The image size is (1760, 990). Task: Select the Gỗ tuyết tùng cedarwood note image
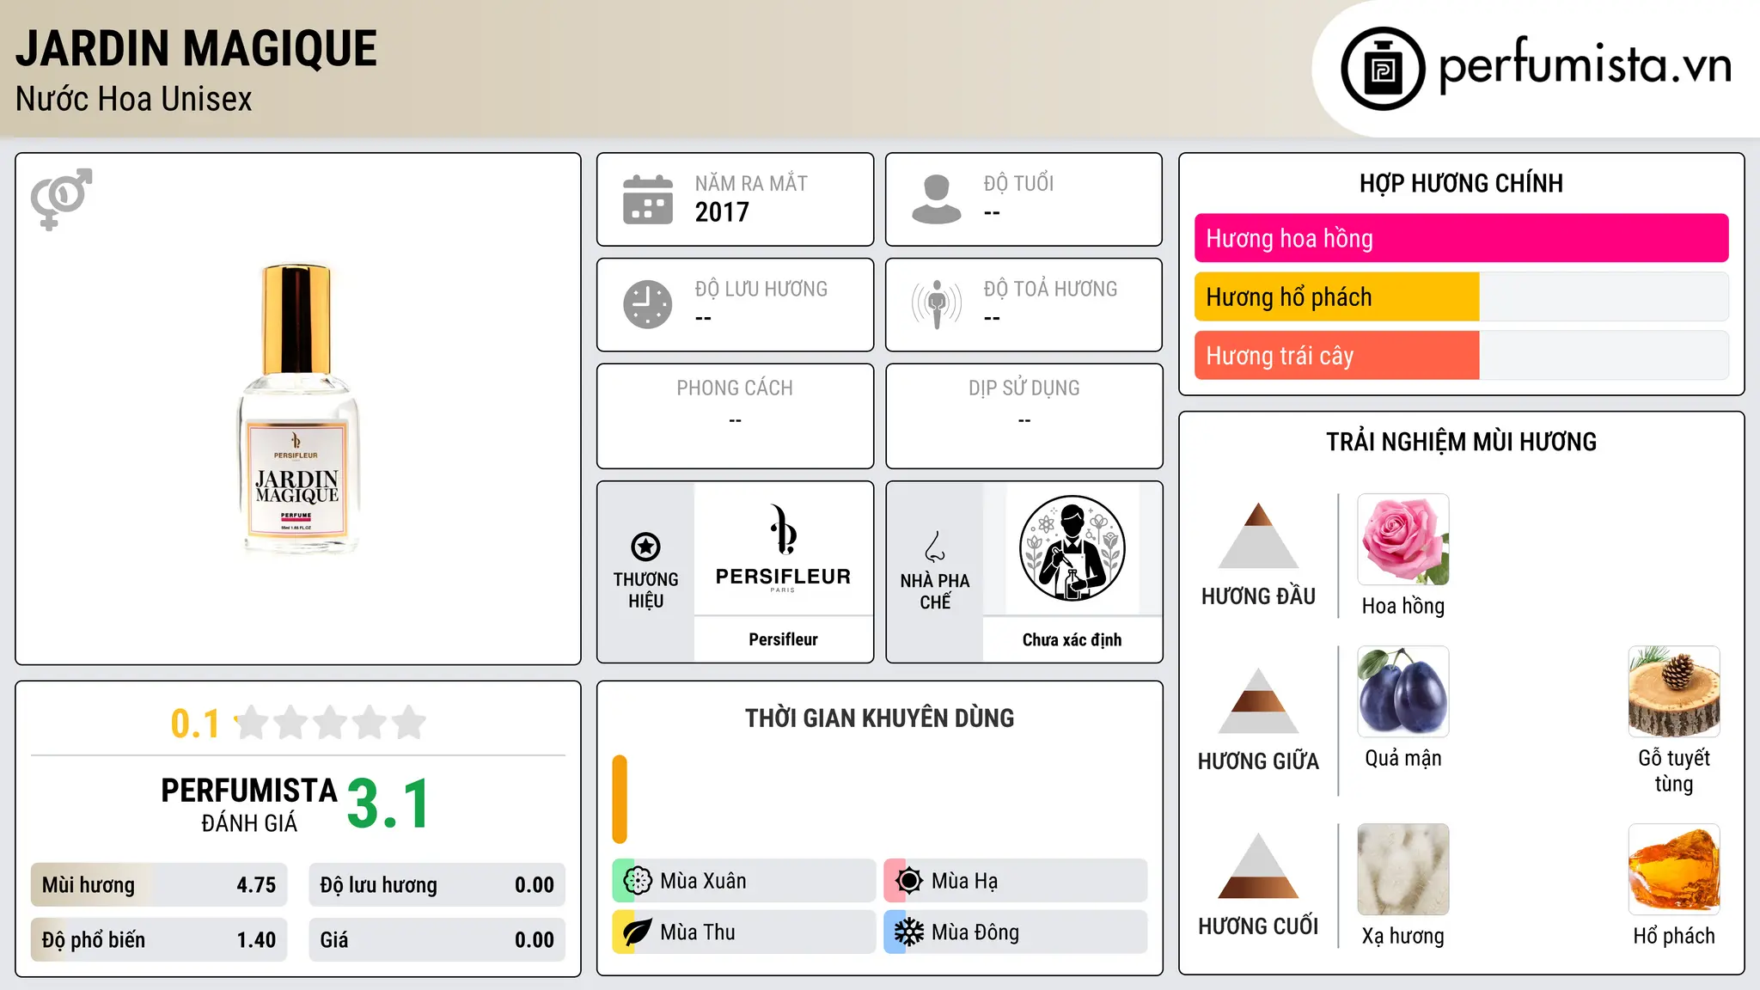pyautogui.click(x=1674, y=692)
